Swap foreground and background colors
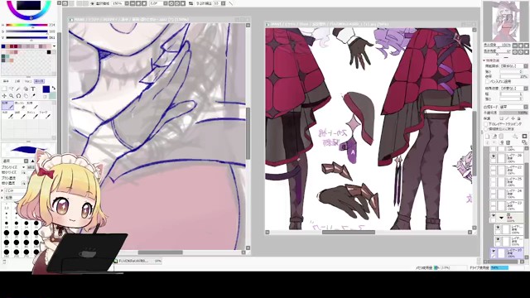The image size is (530, 298). coord(53,89)
